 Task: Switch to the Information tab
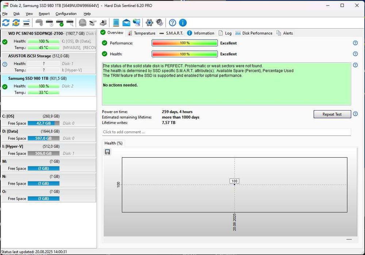tap(201, 33)
